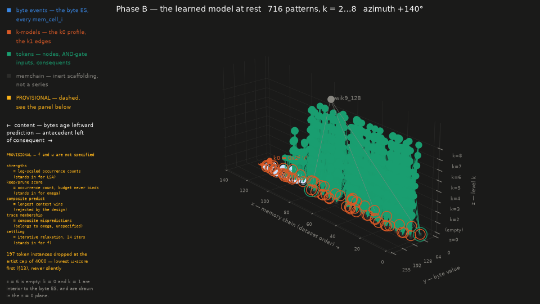
Task: Click the dark memchain legend square
Action: click(x=9, y=76)
